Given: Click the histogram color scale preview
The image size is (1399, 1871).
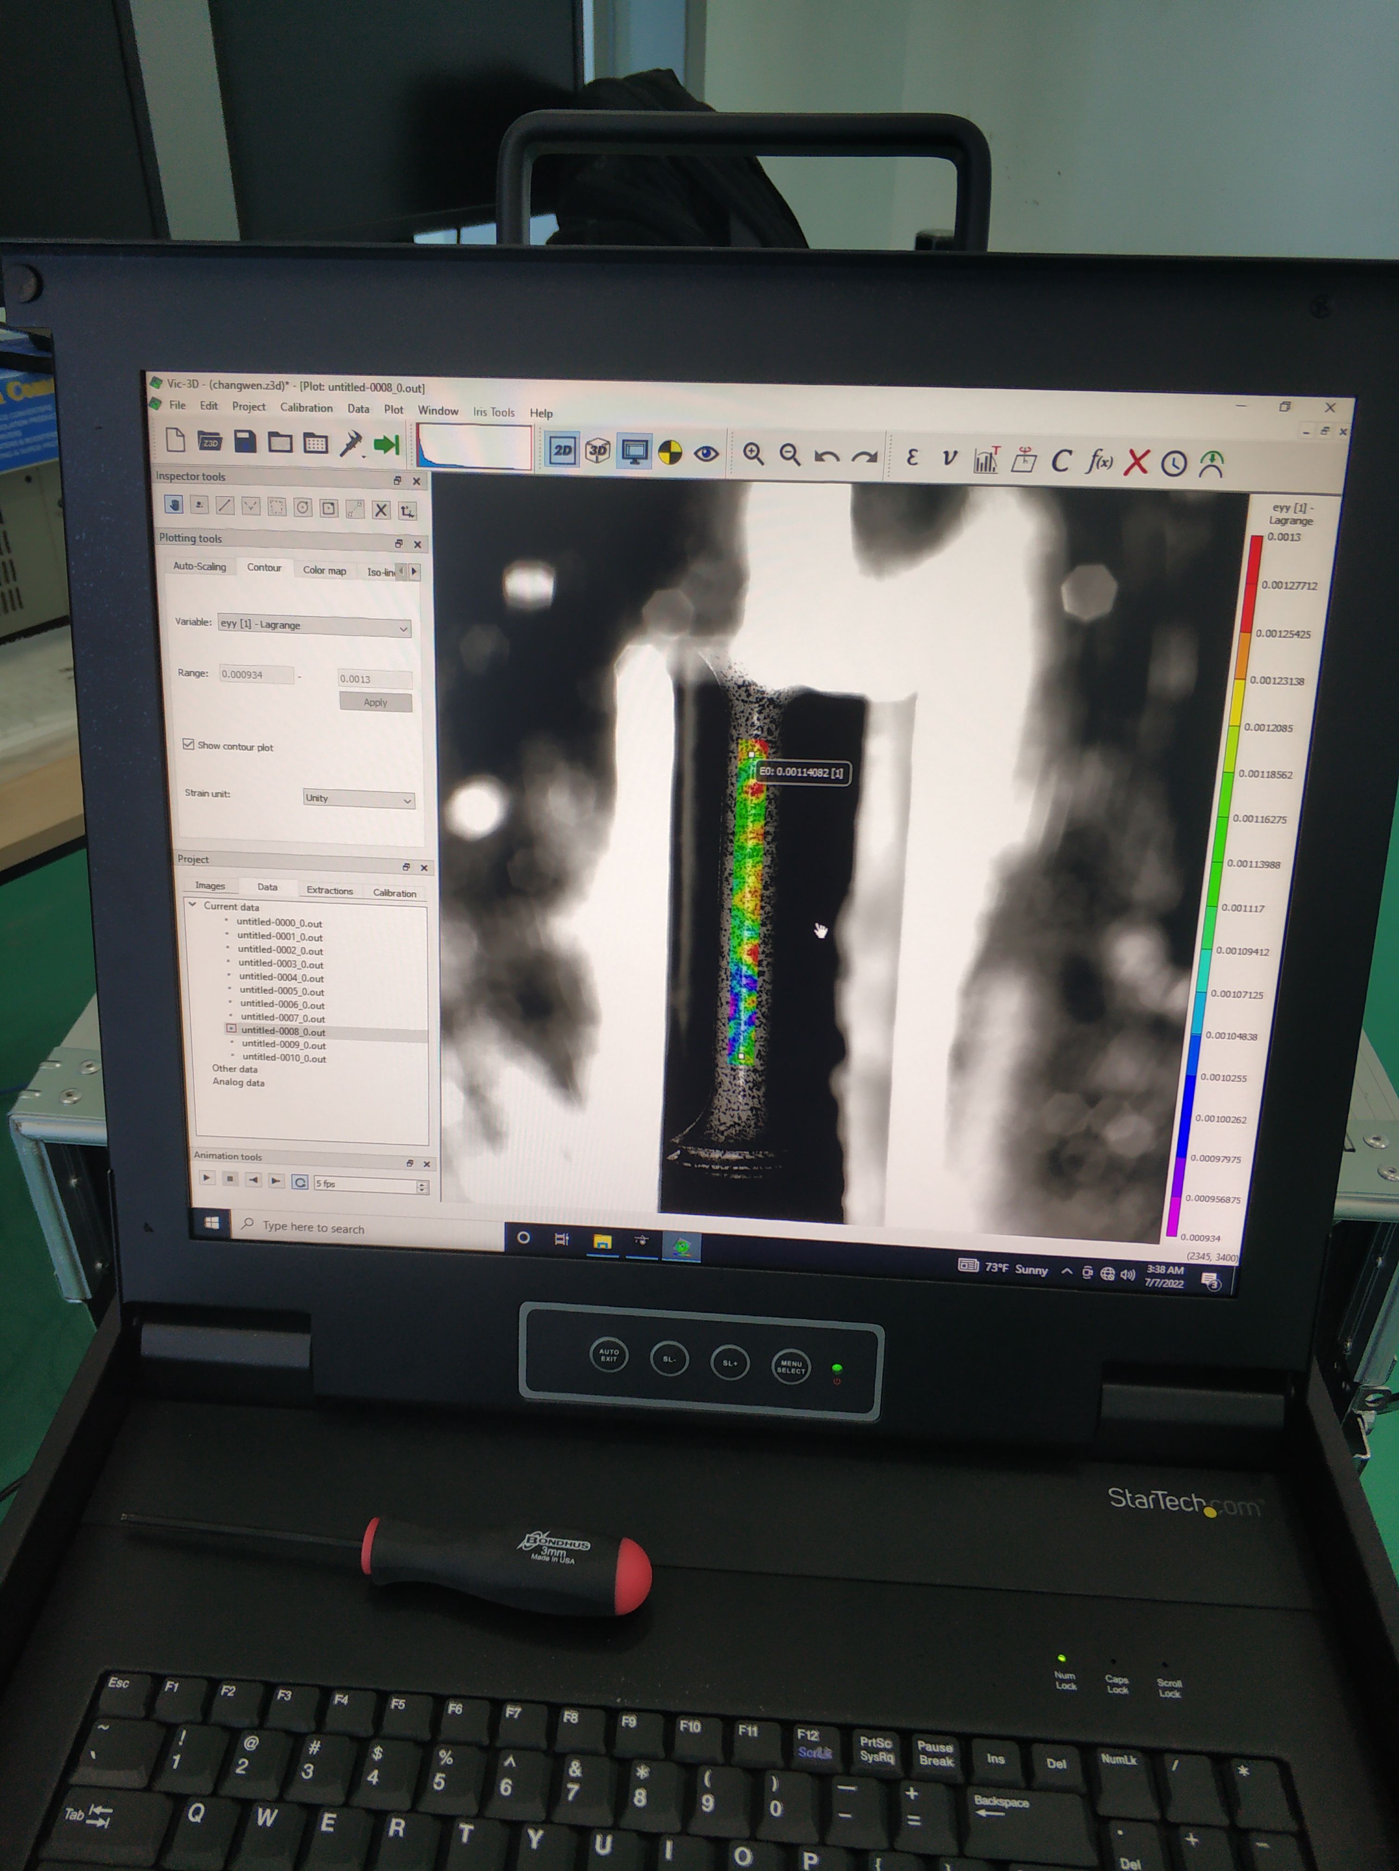Looking at the screenshot, I should click(x=474, y=446).
